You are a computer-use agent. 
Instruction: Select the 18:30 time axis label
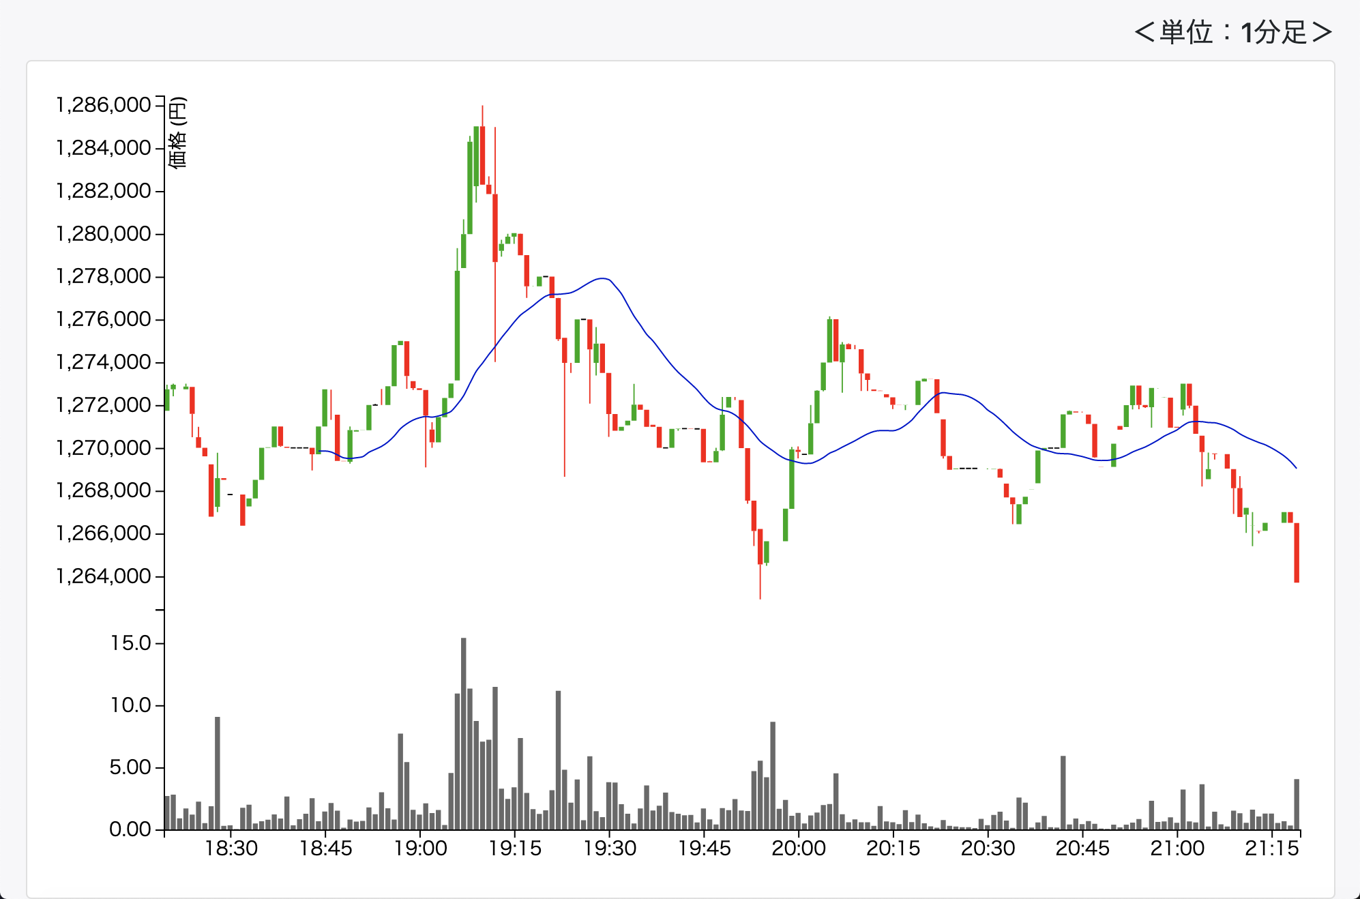click(231, 849)
